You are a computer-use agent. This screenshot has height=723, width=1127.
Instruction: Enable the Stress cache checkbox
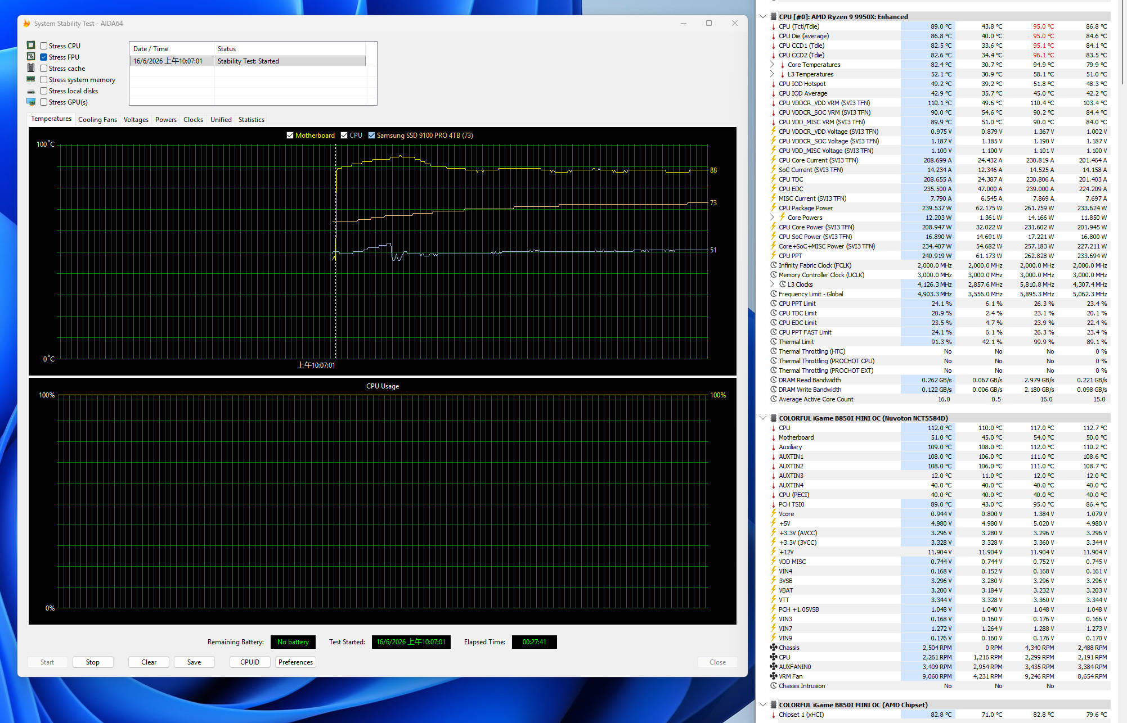pos(43,68)
